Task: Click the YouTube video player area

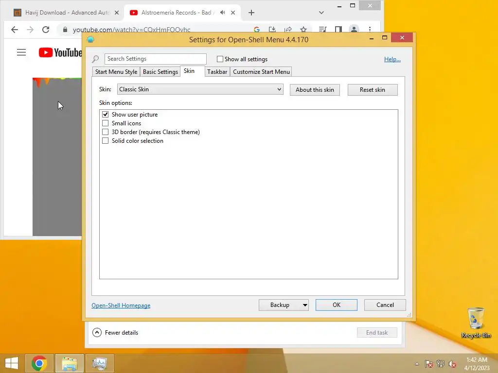Action: point(57,157)
